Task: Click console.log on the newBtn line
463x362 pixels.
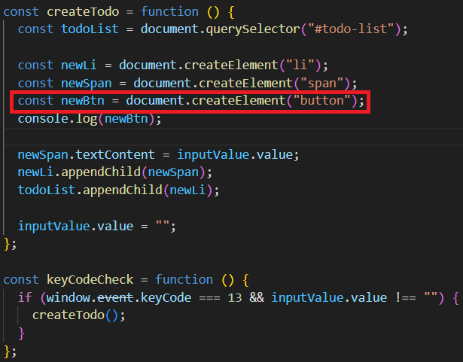Action: coord(57,119)
